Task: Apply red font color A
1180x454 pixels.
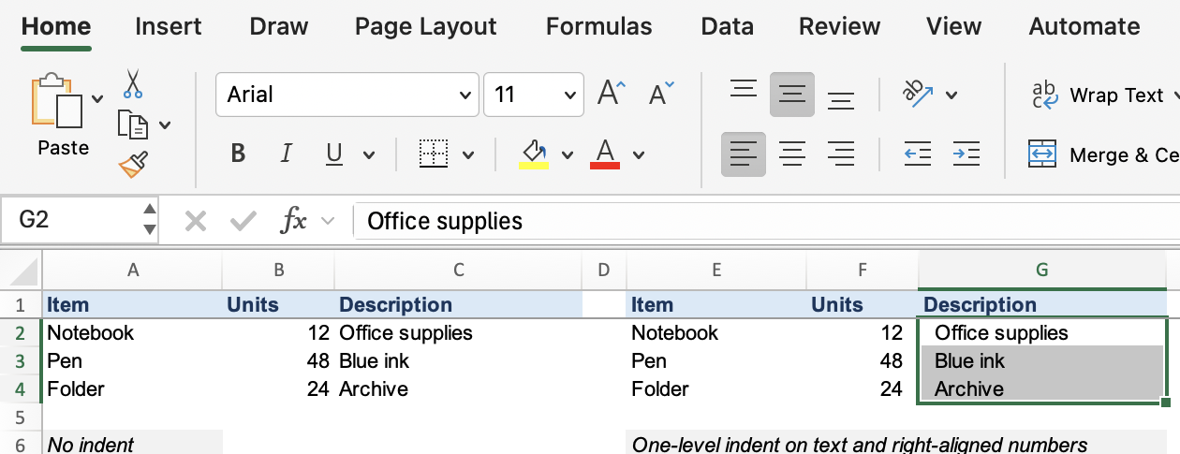Action: (605, 154)
